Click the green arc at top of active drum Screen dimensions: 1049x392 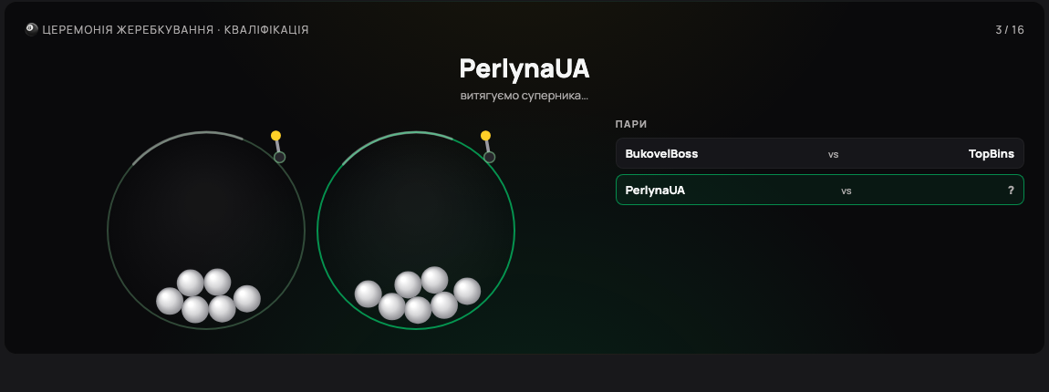coord(398,139)
